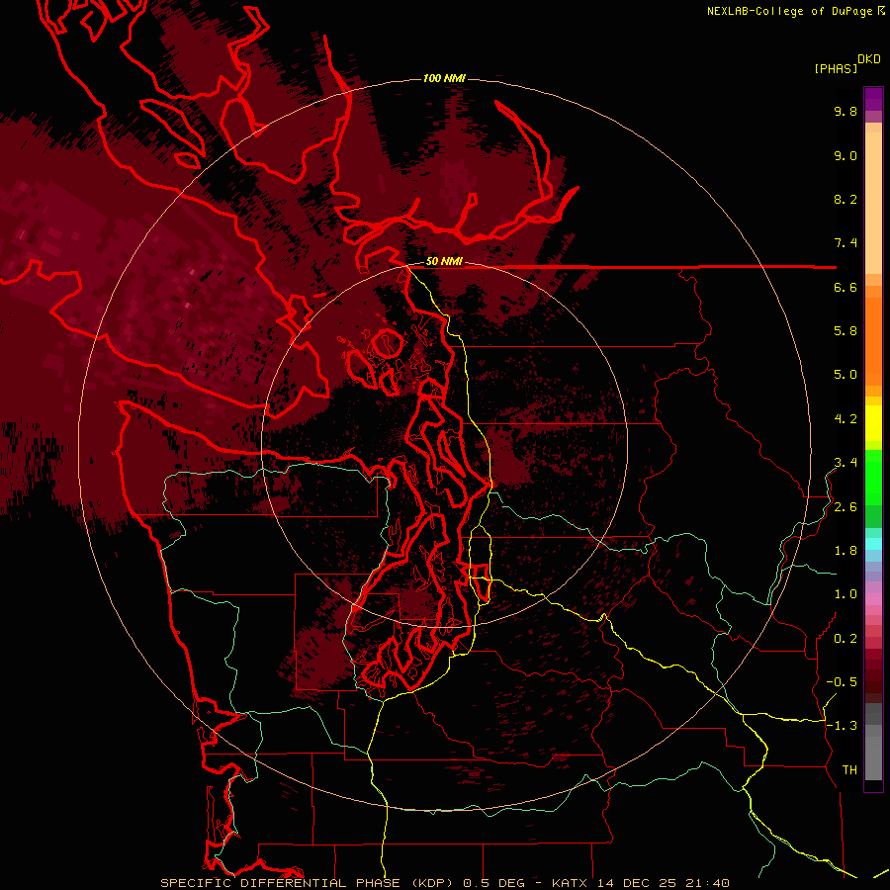Click the 0.2 legend value

pos(845,639)
